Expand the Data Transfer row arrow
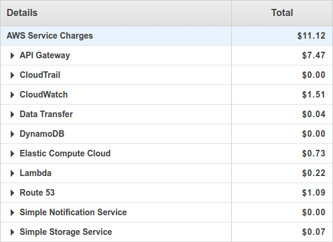This screenshot has width=333, height=242. pyautogui.click(x=12, y=114)
